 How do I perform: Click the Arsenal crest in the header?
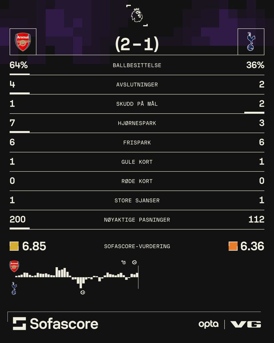23,42
